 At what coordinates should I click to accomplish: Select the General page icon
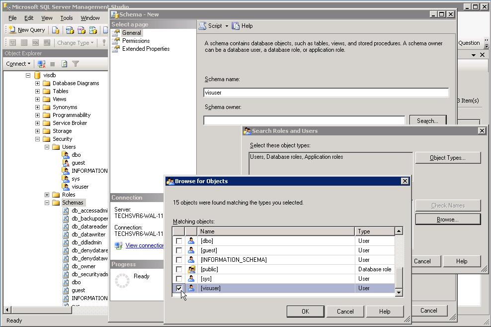[116, 33]
